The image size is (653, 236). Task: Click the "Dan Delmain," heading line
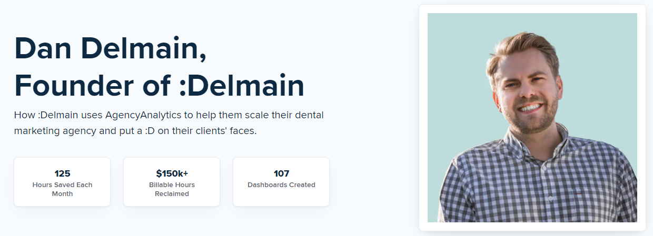click(x=110, y=48)
